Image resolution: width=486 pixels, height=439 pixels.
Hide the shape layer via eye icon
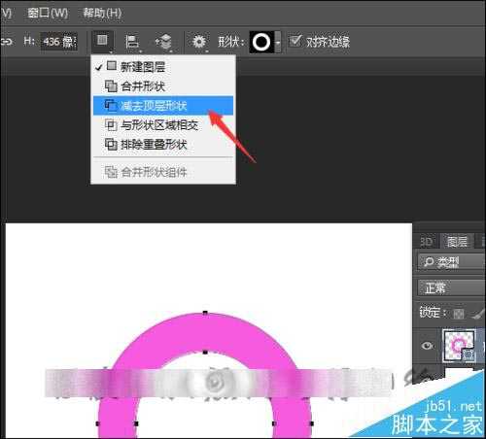click(x=427, y=346)
